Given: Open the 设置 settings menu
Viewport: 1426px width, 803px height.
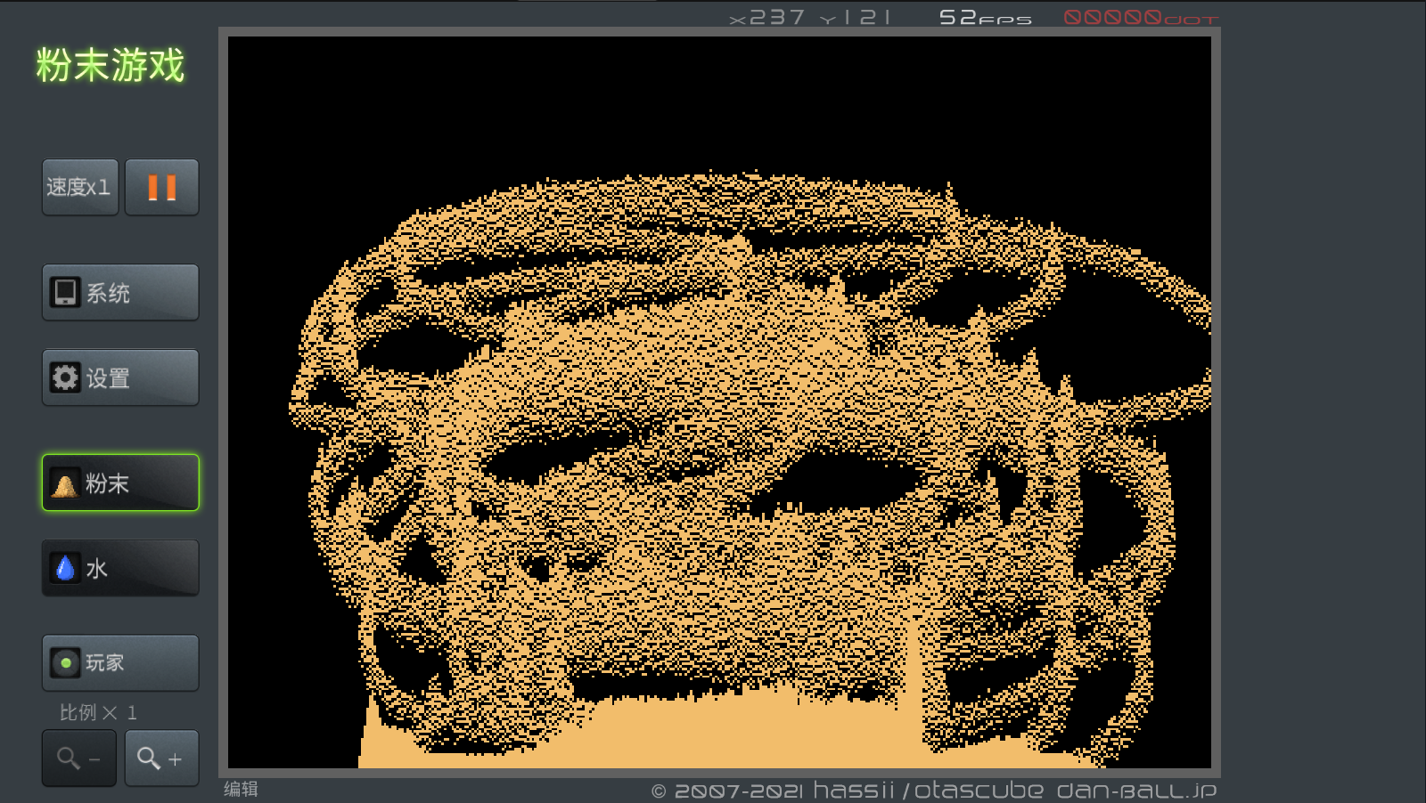Looking at the screenshot, I should (120, 377).
